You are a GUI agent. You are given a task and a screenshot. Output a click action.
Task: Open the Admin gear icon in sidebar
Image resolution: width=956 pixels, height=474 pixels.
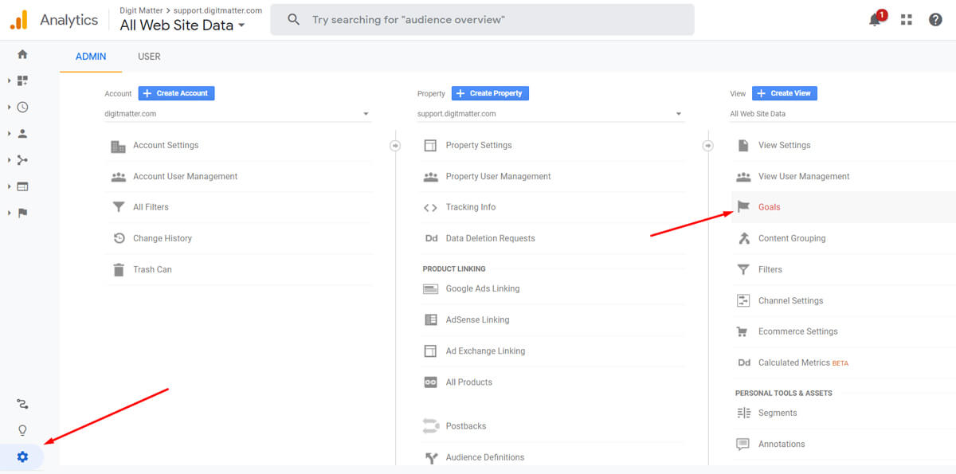(x=22, y=456)
